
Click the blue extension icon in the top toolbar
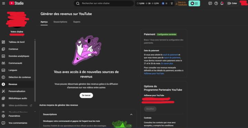(163, 3)
